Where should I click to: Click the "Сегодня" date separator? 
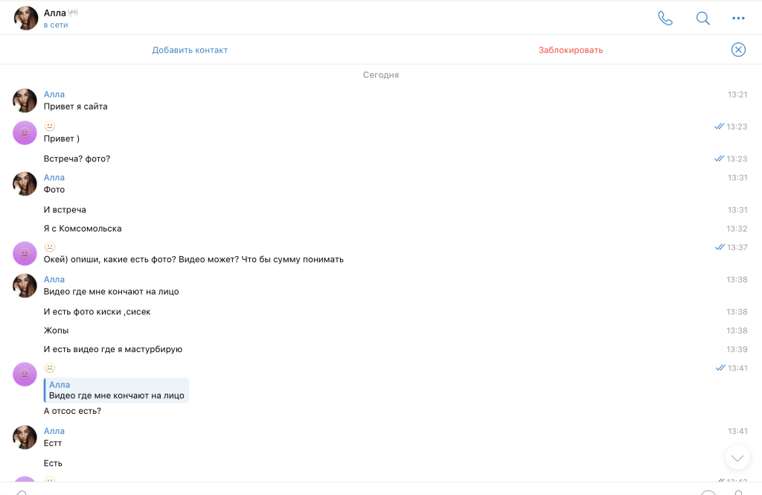[381, 75]
